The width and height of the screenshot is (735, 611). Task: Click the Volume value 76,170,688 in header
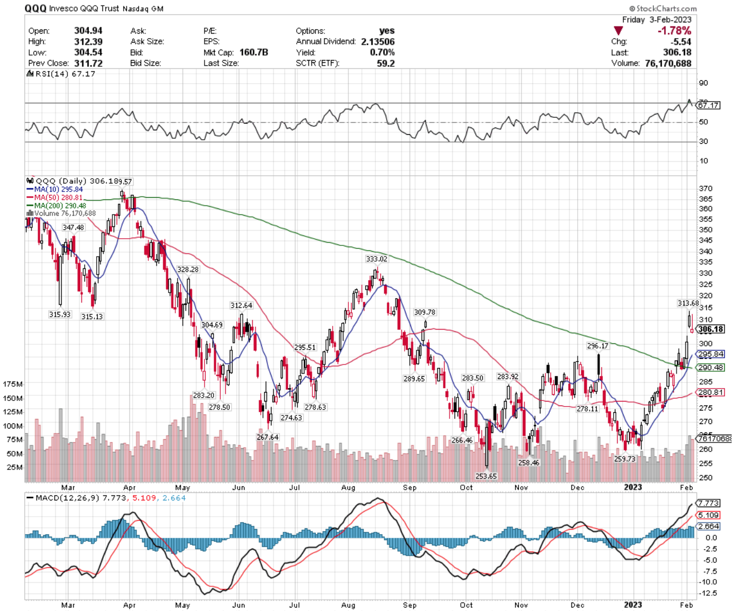tap(668, 63)
